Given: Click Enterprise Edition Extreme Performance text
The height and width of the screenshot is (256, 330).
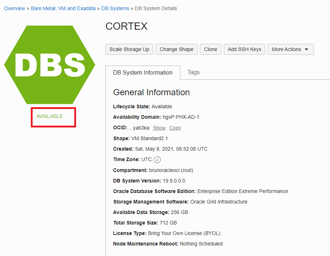Looking at the screenshot, I should click(243, 191).
